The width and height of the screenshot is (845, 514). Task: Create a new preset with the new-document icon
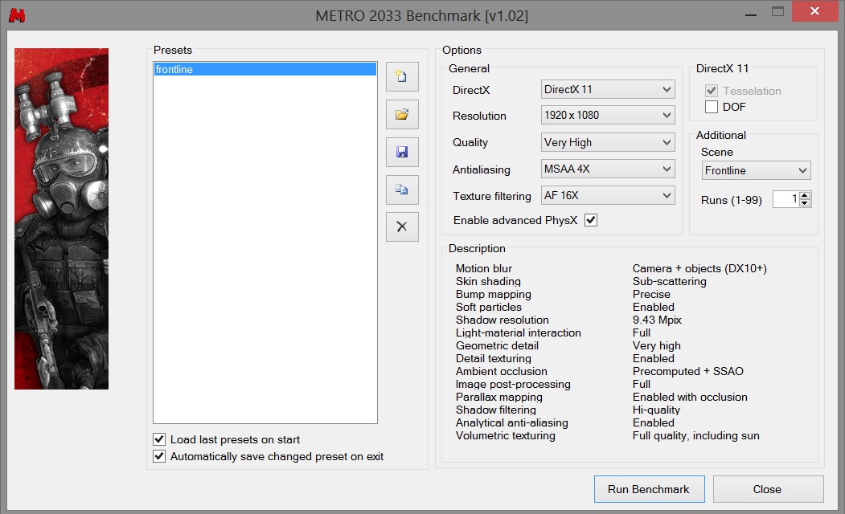coord(402,76)
